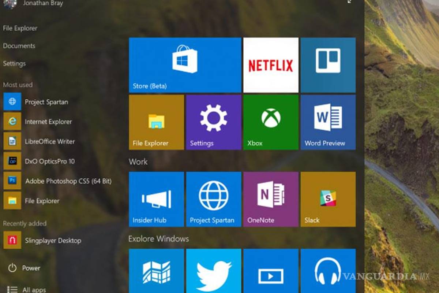Open the Maps tile under Explore Windows
Viewport: 439px width, 293px height.
(156, 273)
